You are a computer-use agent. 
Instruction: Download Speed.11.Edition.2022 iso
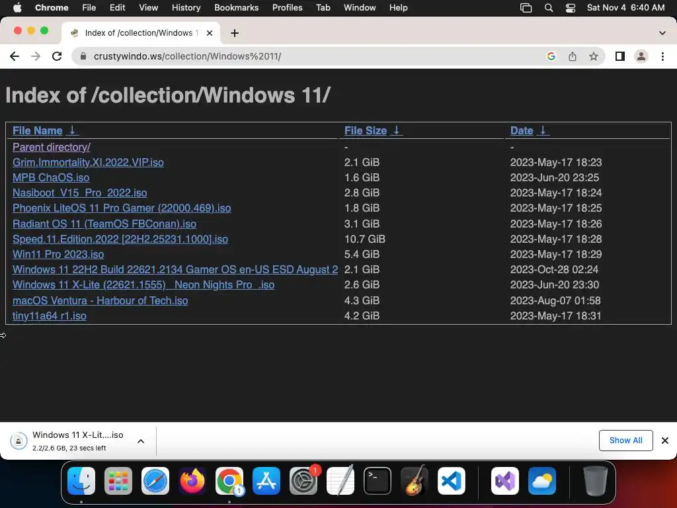point(120,239)
